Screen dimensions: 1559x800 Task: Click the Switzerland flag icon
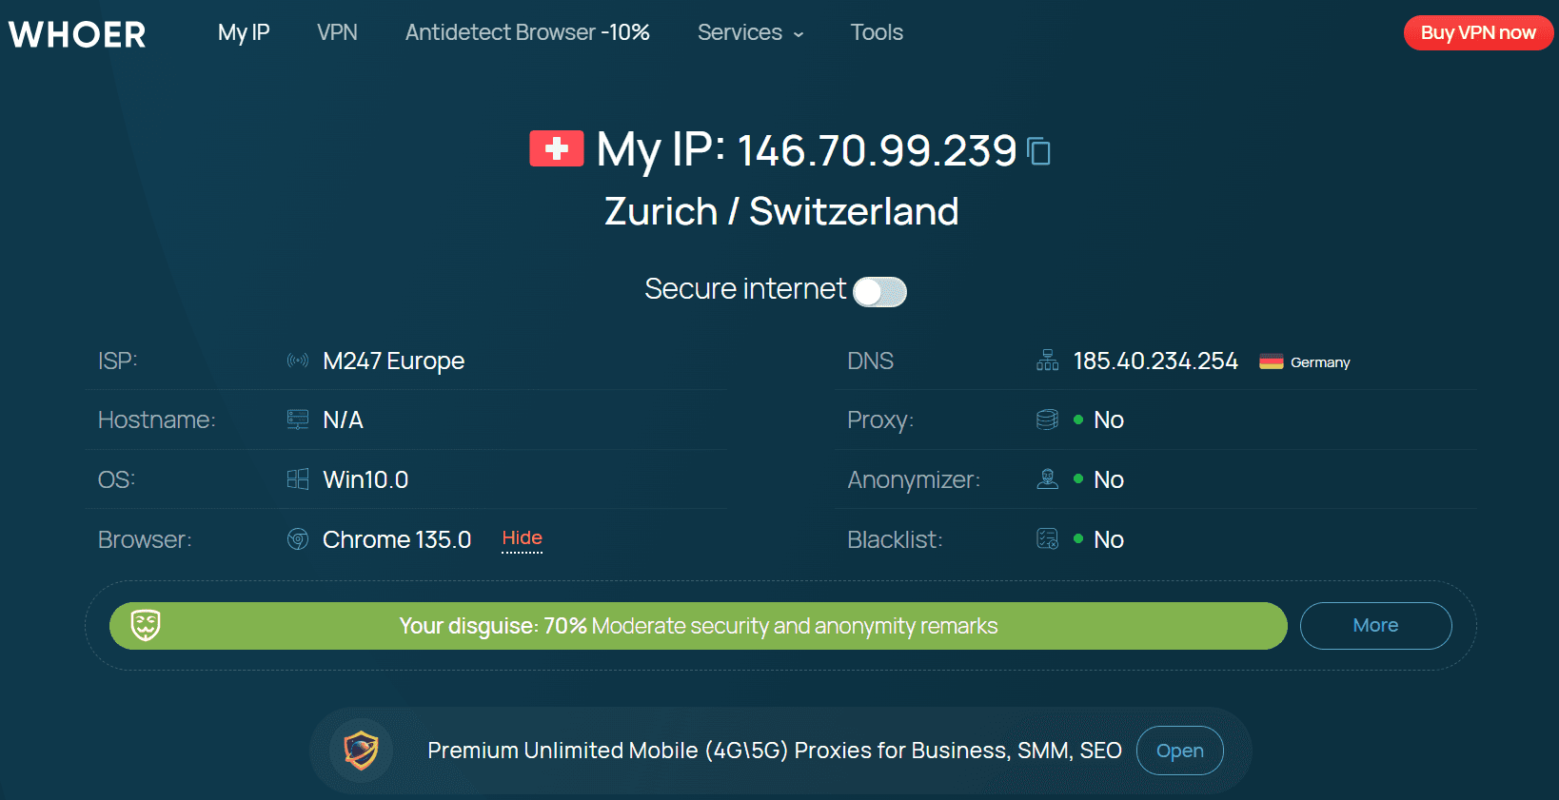click(557, 148)
